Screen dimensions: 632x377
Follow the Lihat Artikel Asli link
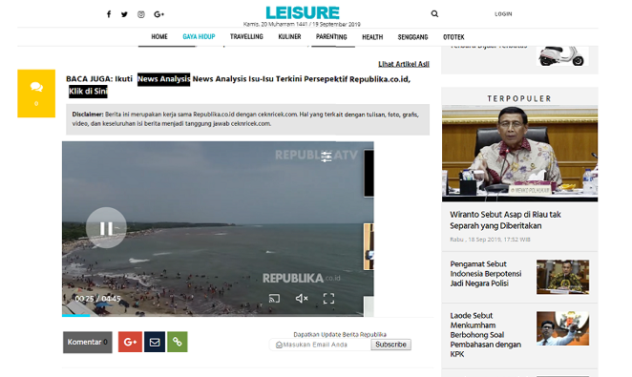[404, 64]
